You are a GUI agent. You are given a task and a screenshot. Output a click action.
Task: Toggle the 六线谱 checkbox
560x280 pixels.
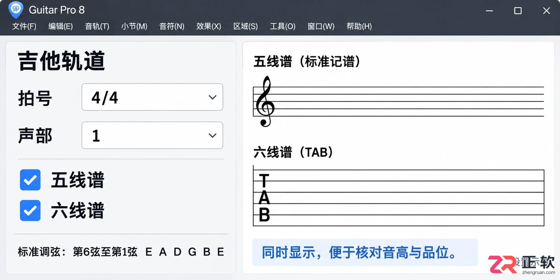[x=30, y=210]
